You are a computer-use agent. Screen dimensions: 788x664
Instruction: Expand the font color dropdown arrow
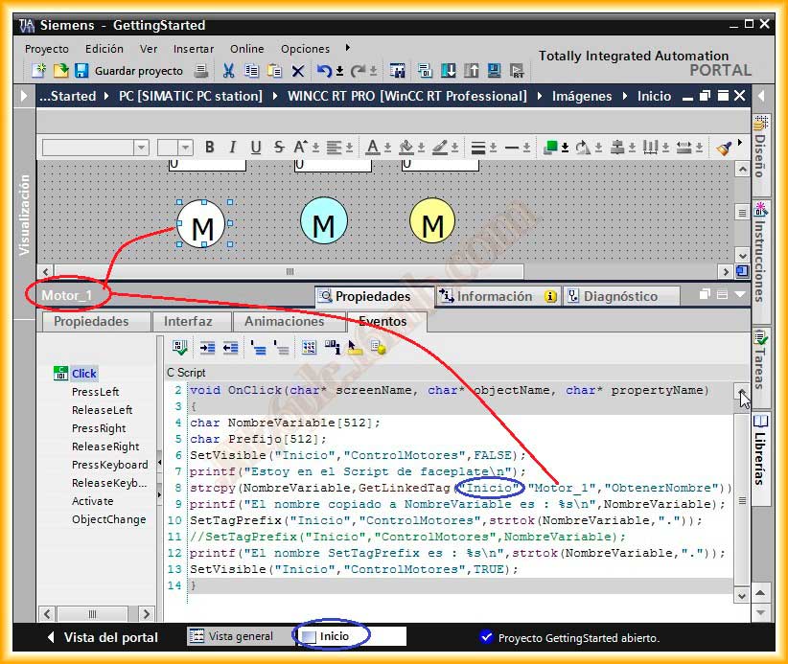(387, 149)
